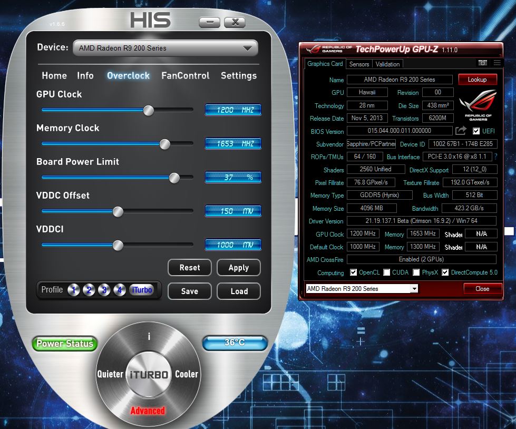Viewport: 516px width, 429px height.
Task: Toggle the OpenCL checkbox
Action: click(354, 272)
